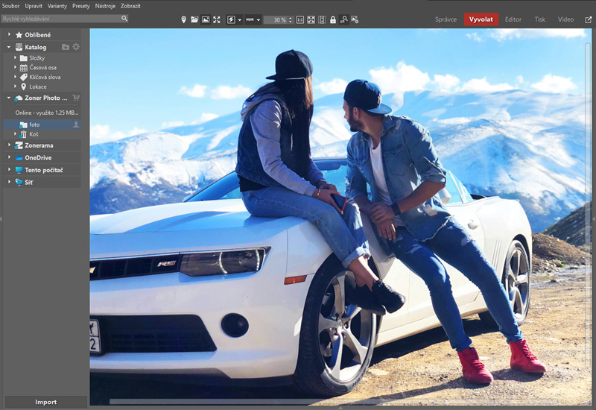Click the quick search field
The height and width of the screenshot is (410, 596).
click(x=61, y=19)
